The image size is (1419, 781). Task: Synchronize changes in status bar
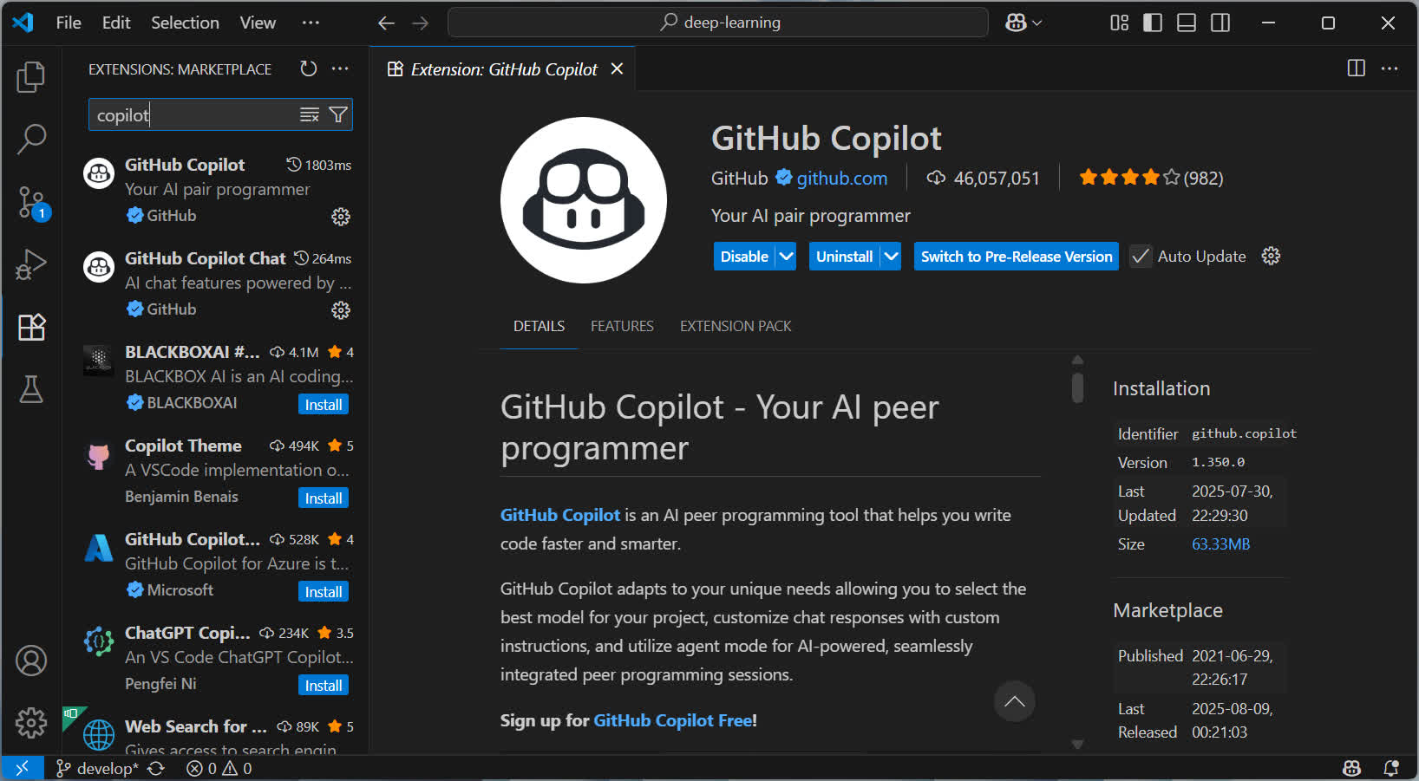[156, 769]
